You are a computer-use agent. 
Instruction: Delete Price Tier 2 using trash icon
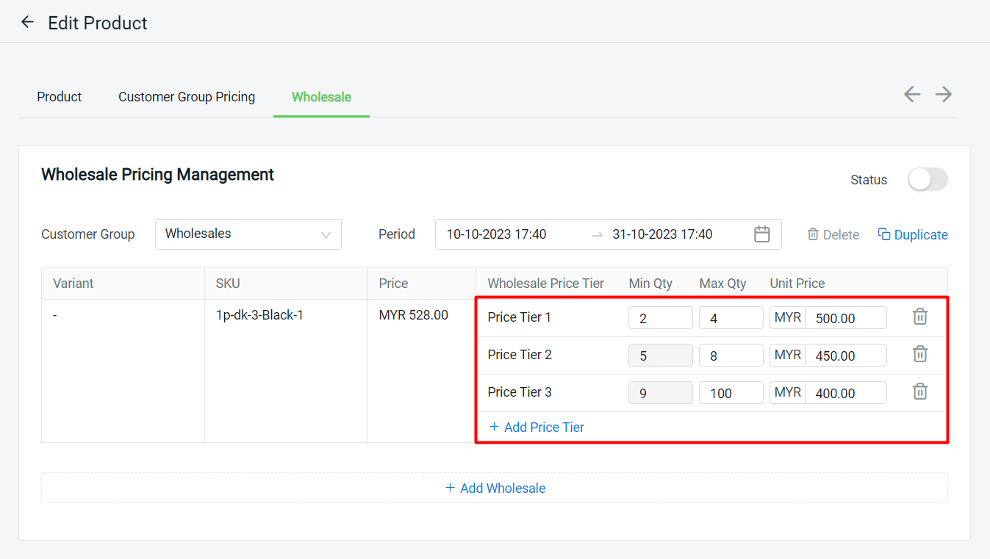pyautogui.click(x=919, y=354)
